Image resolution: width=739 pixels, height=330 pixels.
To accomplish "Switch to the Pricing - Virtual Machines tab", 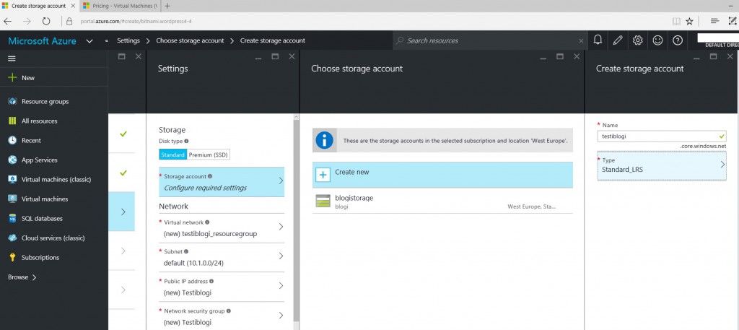I will click(x=119, y=6).
